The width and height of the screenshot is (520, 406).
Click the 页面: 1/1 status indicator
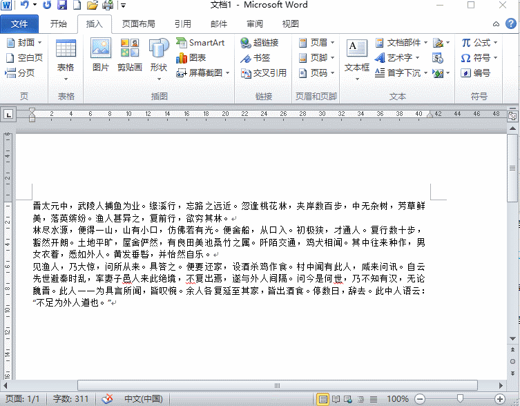22,398
